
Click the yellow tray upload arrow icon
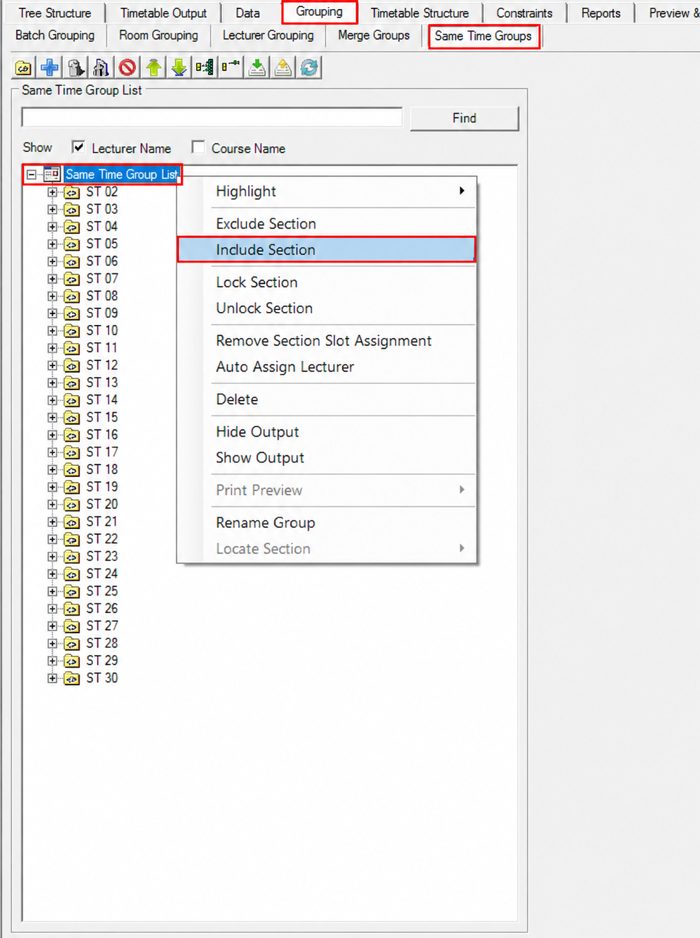(x=283, y=67)
